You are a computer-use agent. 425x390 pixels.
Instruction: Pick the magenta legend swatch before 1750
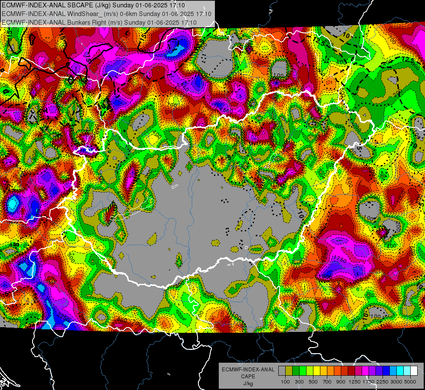click(366, 370)
